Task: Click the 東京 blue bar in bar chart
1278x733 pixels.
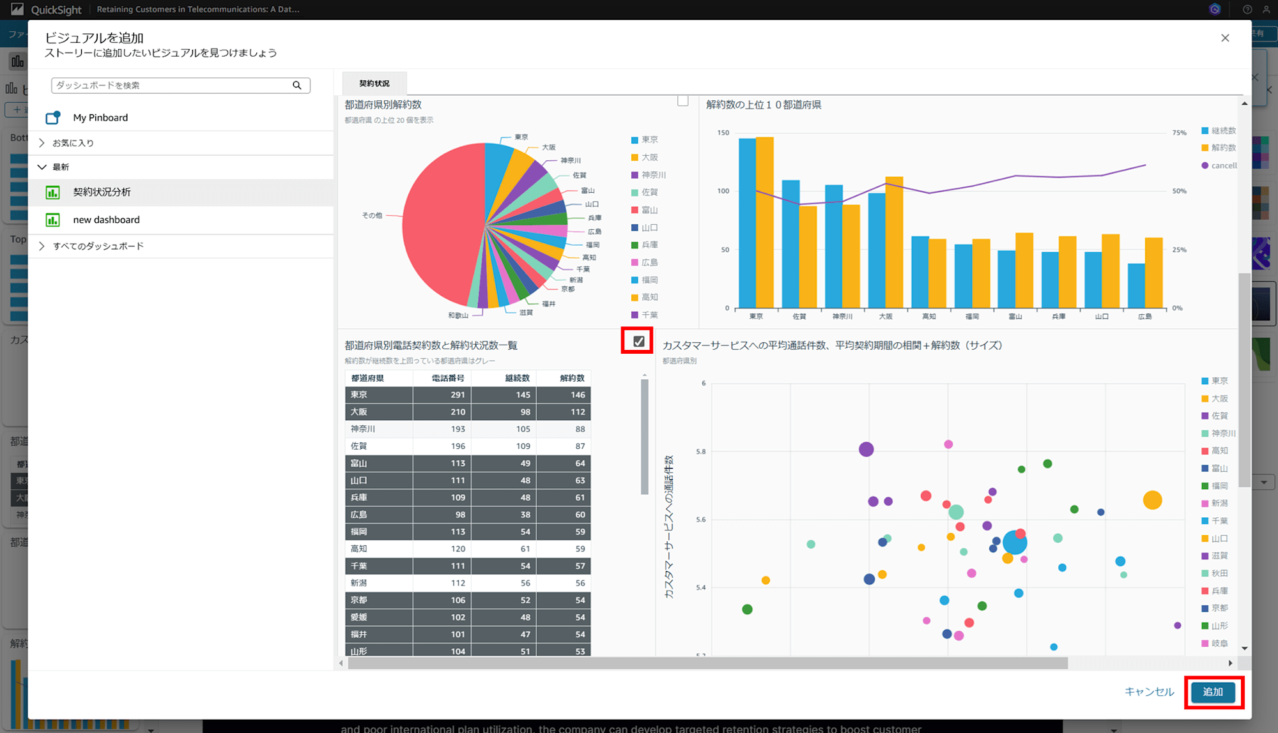Action: point(747,223)
